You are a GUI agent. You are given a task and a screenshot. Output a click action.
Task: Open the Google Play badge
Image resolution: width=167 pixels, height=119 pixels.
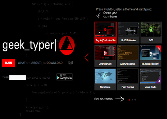tap(65, 77)
